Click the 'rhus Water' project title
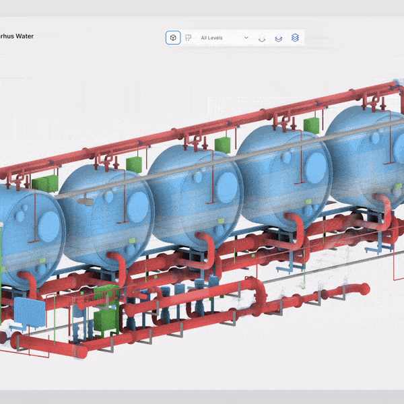This screenshot has height=404, width=404. tap(16, 36)
